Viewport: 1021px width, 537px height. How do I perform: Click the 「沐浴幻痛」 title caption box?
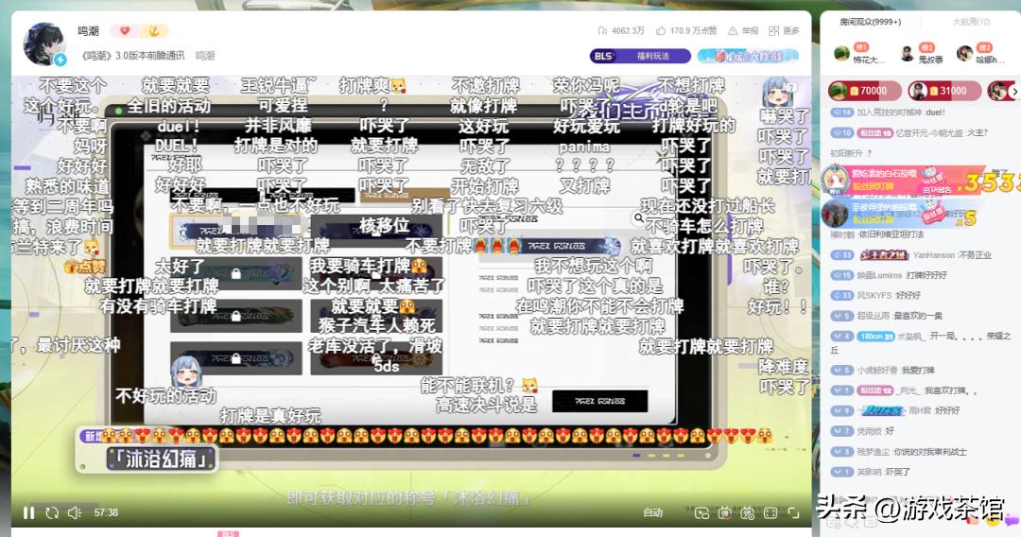[x=161, y=459]
